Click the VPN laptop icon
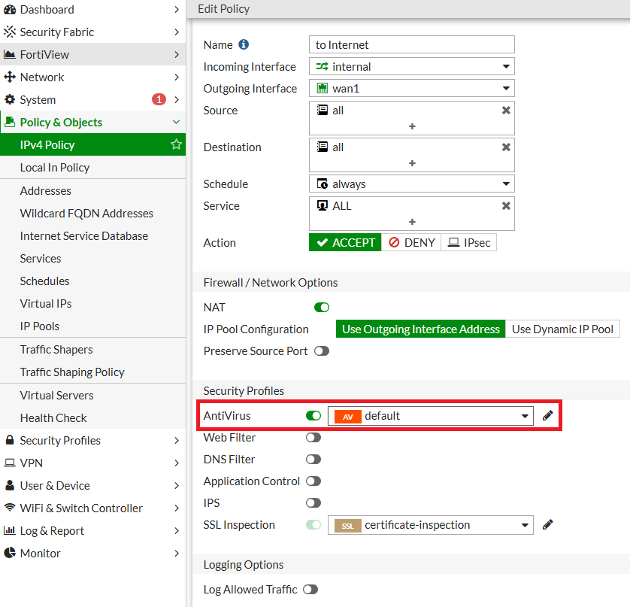Screen dimensions: 630x607 click(10, 463)
